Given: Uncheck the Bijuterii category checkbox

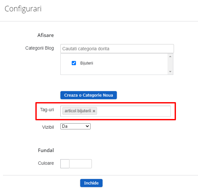Looking at the screenshot, I should click(74, 63).
